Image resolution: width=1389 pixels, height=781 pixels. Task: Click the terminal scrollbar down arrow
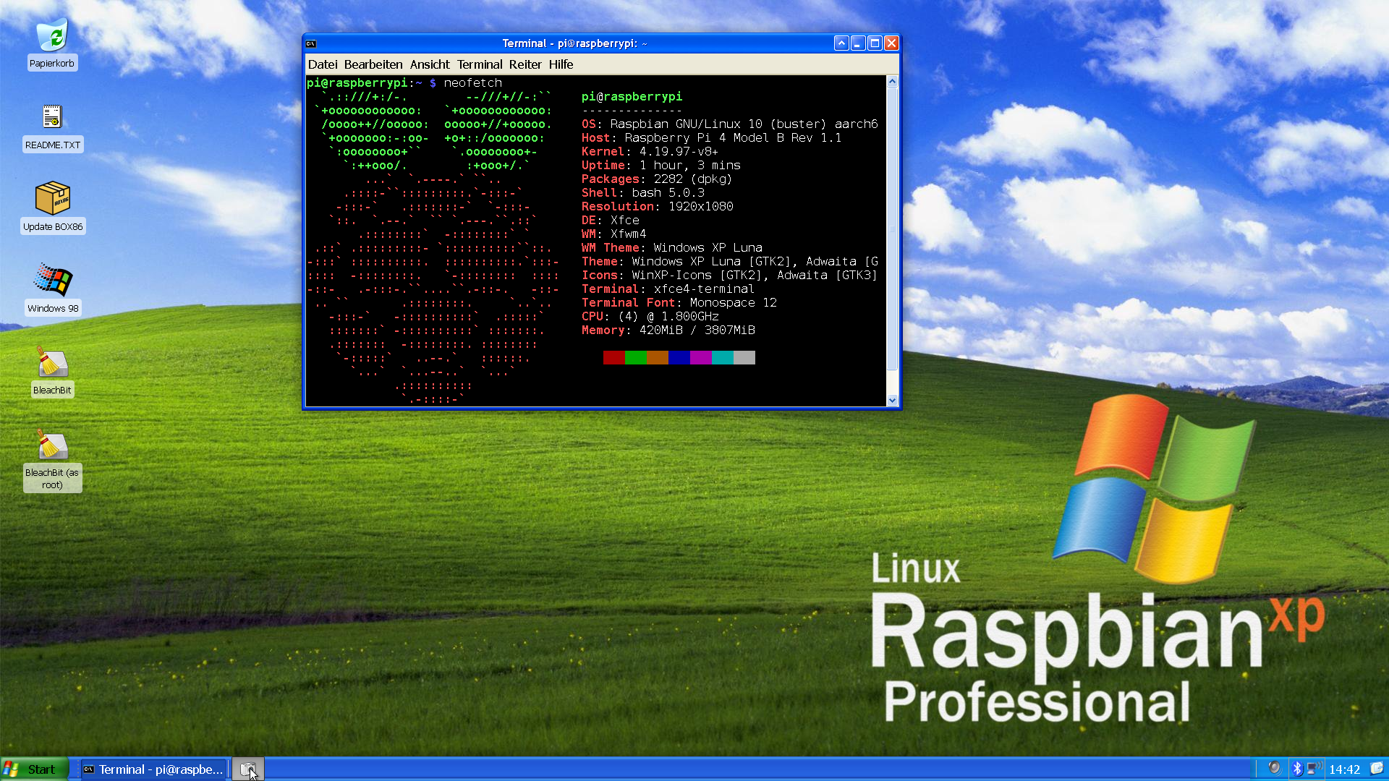point(892,400)
